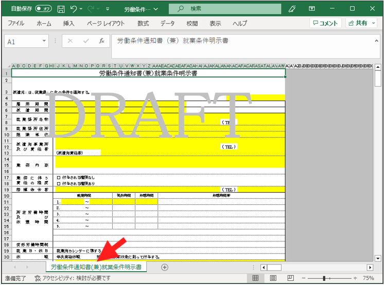Select the (派遣先責任者) cell
Screen dimensions: 384x285
78,153
